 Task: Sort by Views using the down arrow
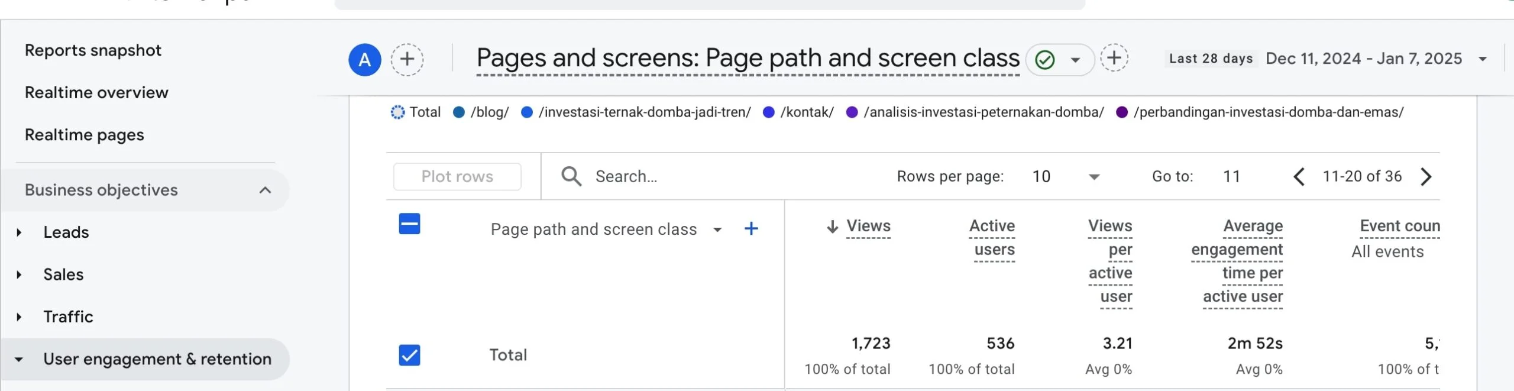[832, 227]
